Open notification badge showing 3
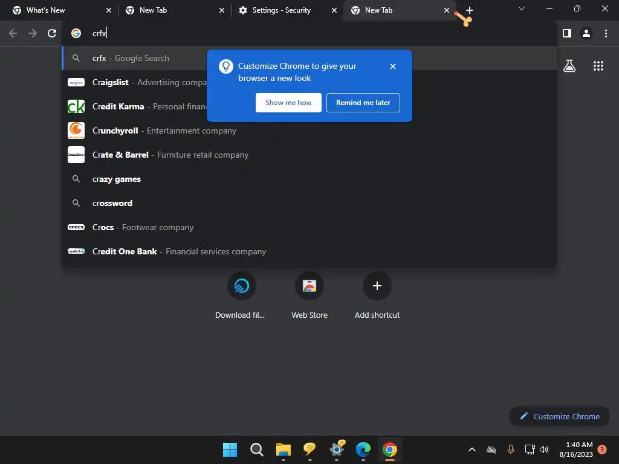 (602, 449)
